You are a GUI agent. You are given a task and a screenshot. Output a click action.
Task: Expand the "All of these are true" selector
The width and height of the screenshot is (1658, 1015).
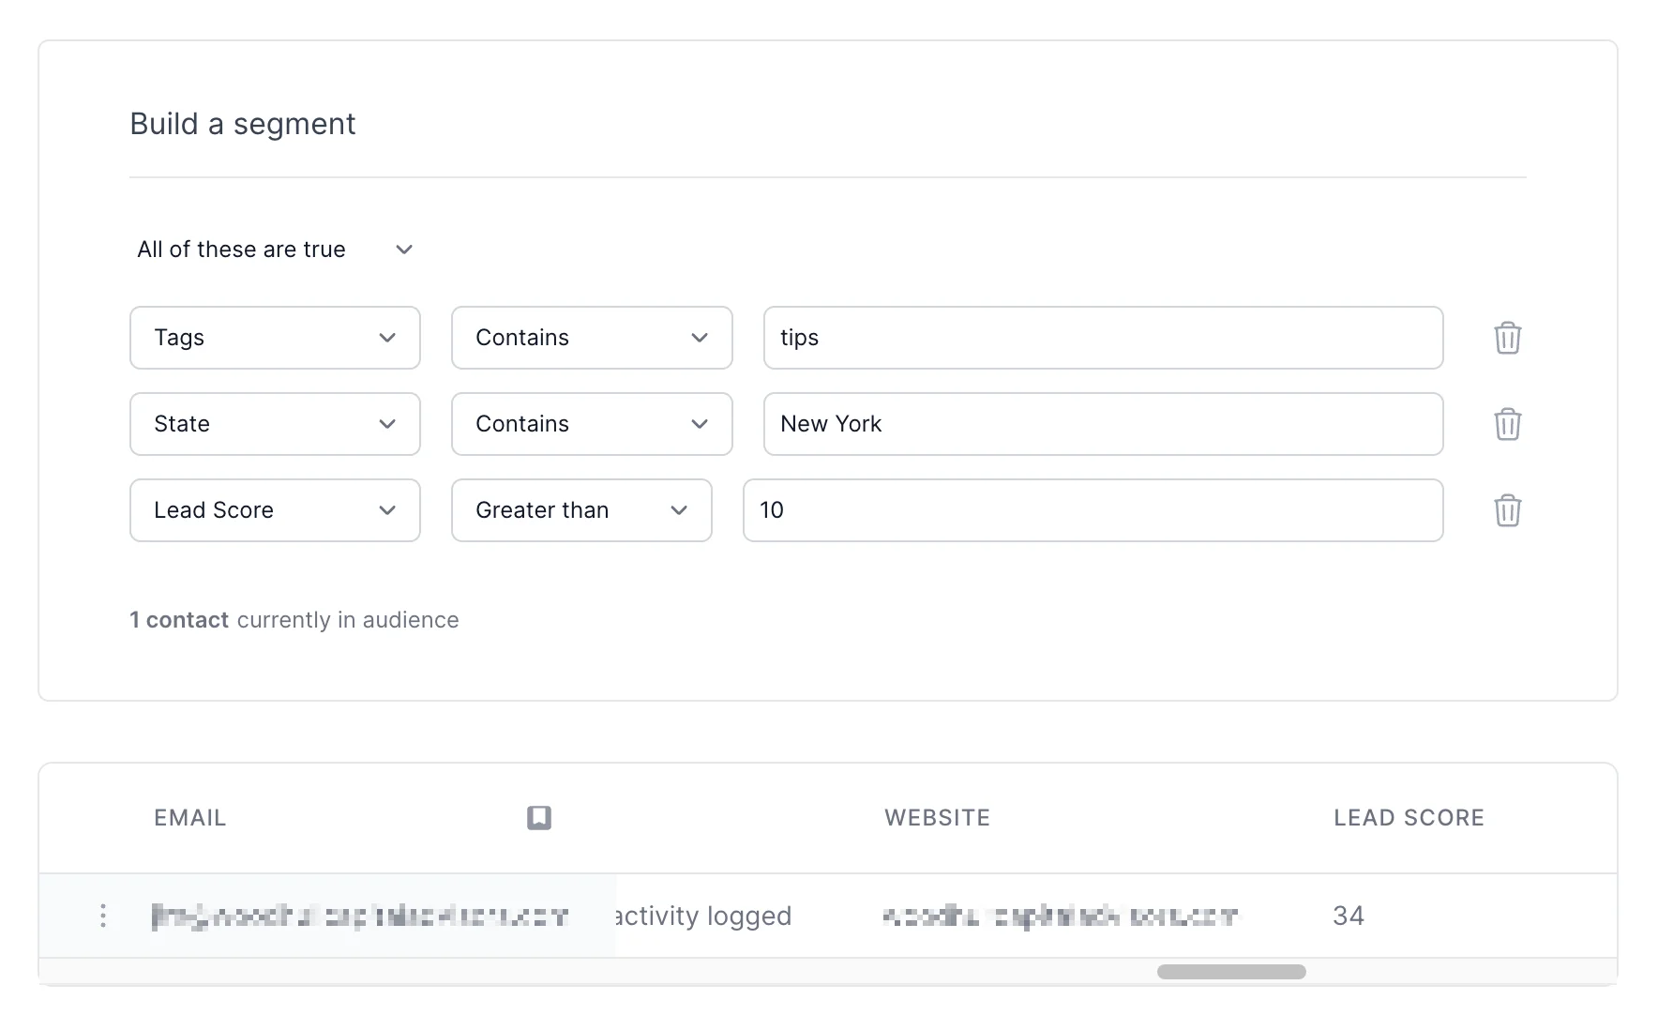pos(275,250)
